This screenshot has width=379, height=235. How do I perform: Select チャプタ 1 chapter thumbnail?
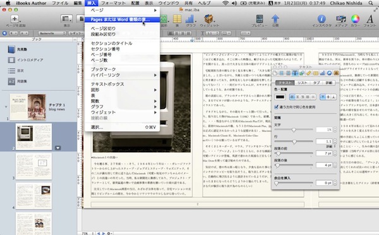pos(28,107)
